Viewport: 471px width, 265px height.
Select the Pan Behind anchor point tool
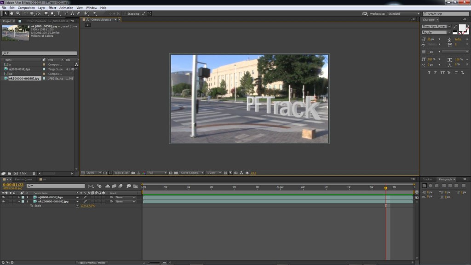point(39,13)
